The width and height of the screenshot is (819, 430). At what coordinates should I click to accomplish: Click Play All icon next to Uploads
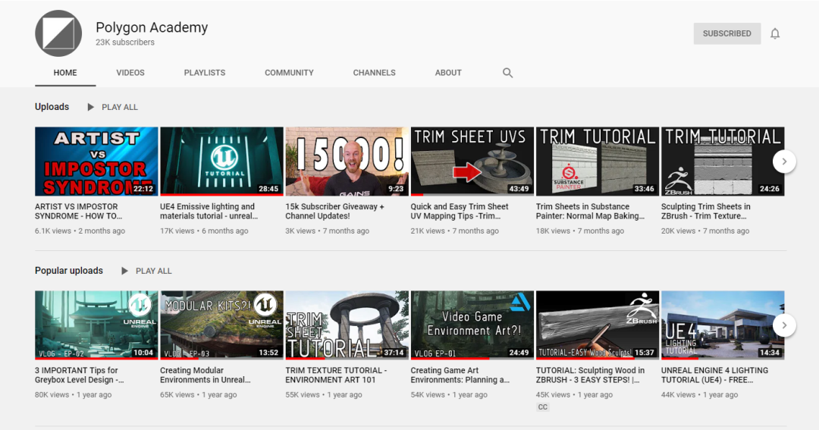pos(90,107)
